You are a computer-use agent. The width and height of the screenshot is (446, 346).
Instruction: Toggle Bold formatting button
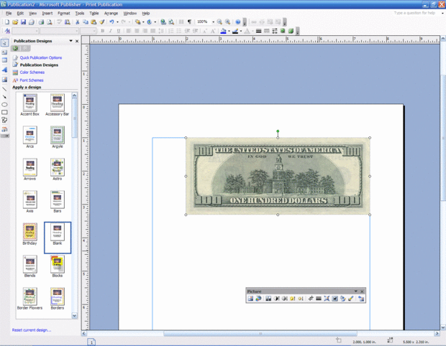[102, 31]
